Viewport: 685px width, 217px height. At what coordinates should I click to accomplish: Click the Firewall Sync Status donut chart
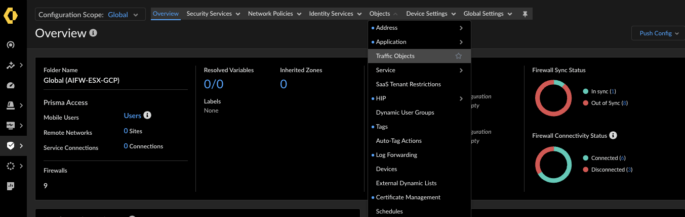(553, 98)
